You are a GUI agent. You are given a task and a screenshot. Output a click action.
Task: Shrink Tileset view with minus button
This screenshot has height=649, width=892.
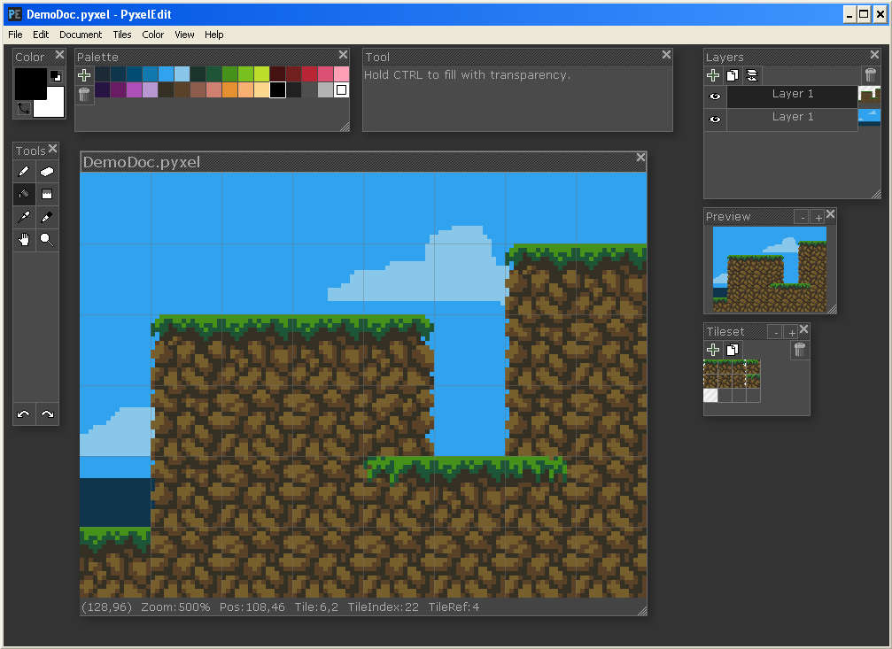tap(775, 332)
